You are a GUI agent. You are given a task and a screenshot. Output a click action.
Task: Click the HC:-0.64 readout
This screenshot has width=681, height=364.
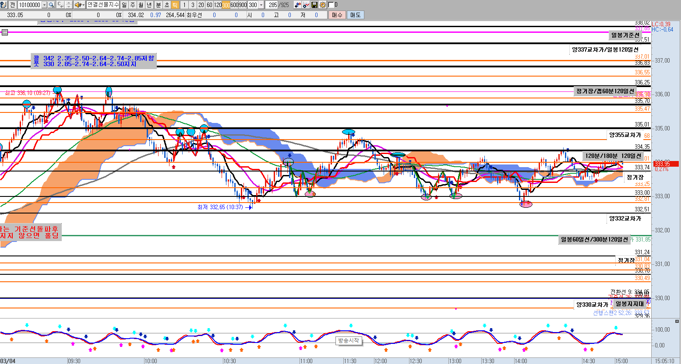663,30
